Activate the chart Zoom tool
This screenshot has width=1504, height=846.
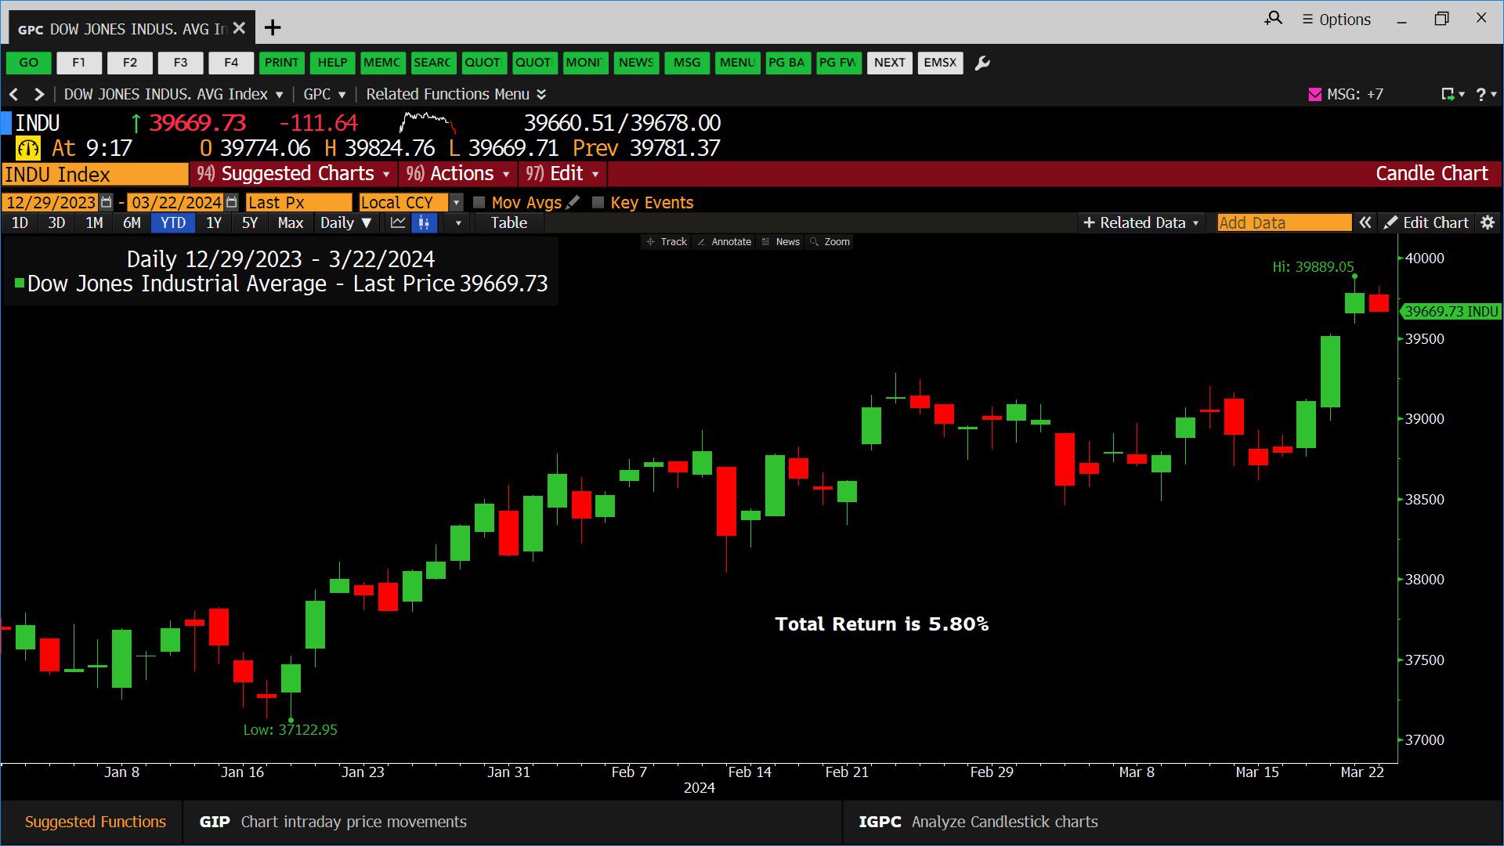tap(830, 242)
